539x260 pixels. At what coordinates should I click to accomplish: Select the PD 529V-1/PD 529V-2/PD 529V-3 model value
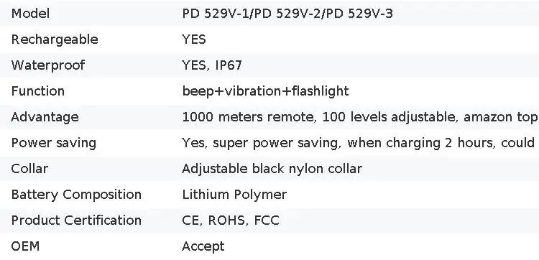287,14
